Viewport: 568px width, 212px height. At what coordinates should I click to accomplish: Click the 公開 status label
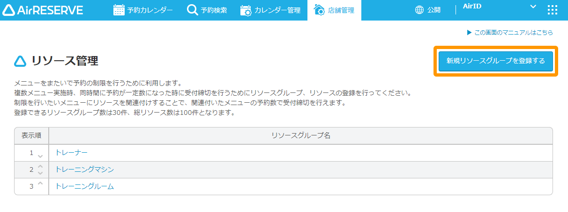click(x=434, y=10)
